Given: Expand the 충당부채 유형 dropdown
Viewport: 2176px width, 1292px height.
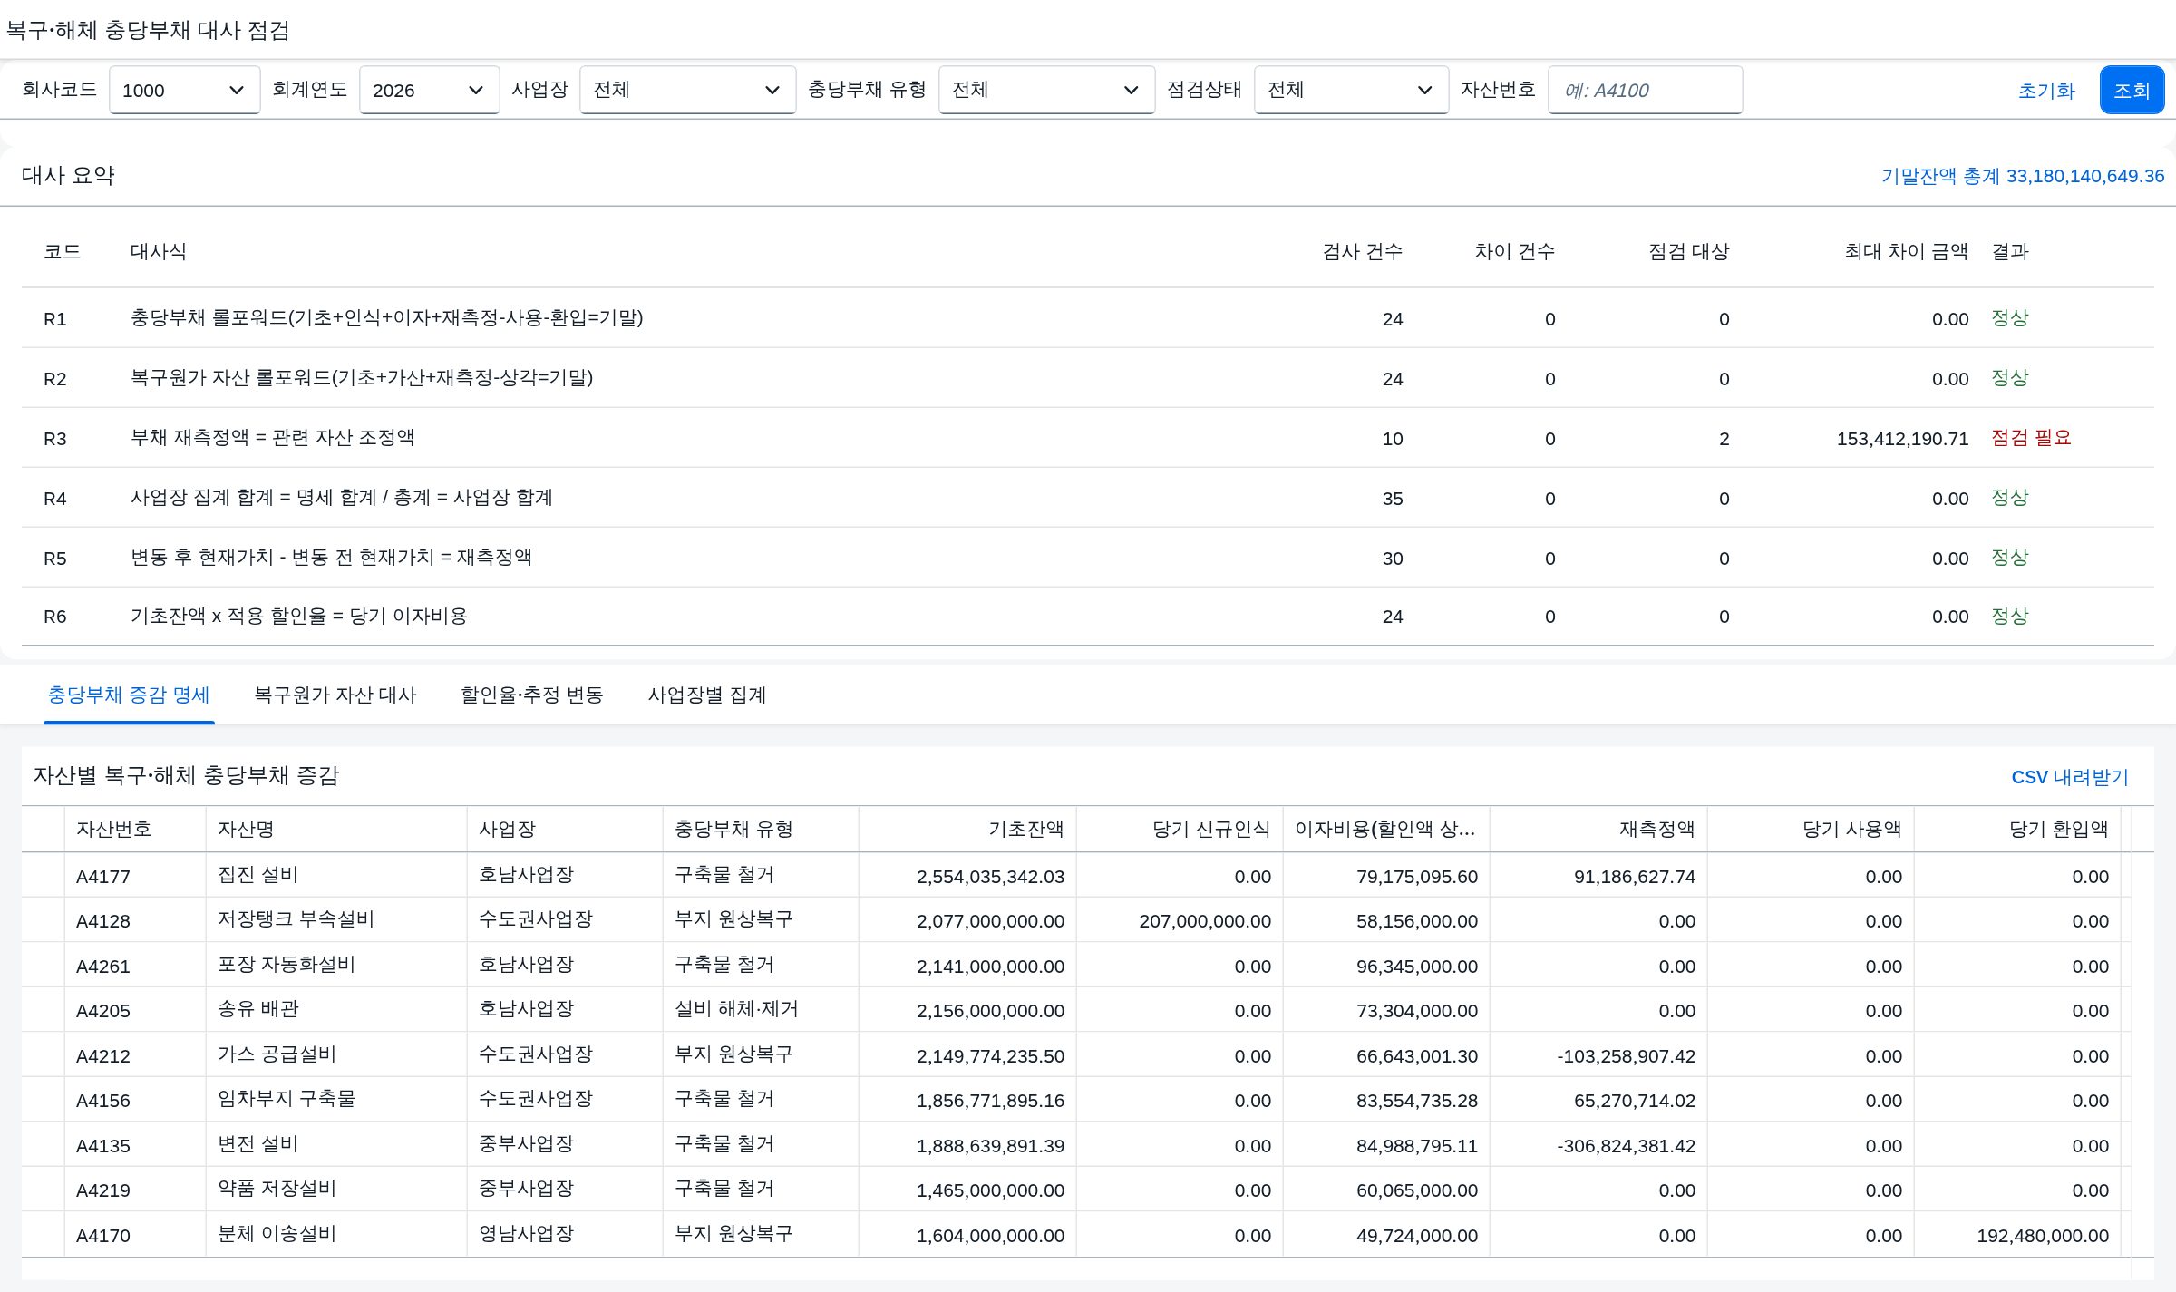Looking at the screenshot, I should point(1046,90).
